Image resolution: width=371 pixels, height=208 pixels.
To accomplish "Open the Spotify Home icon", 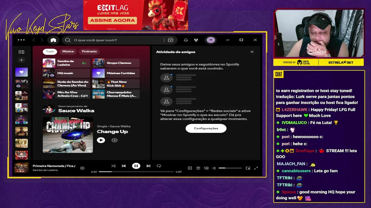I will [53, 40].
